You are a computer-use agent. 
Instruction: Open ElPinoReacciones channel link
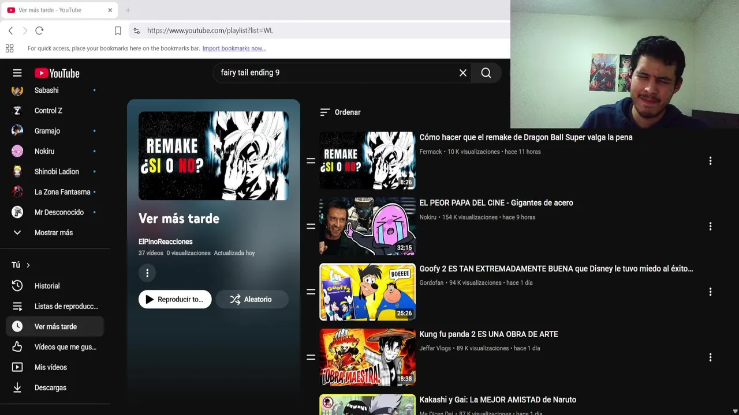tap(166, 242)
